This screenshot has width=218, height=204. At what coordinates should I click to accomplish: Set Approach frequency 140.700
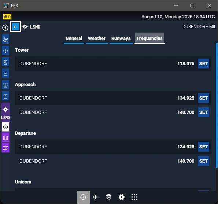click(x=203, y=112)
